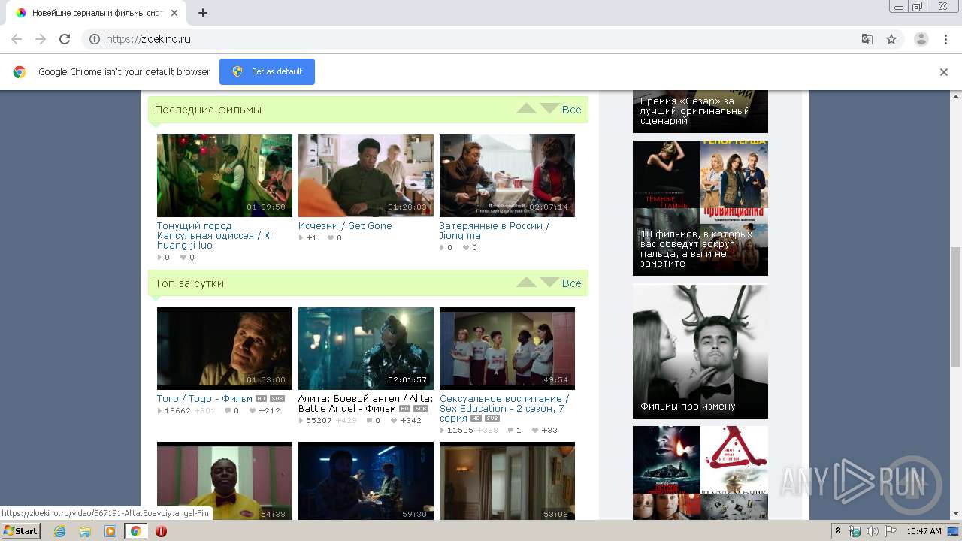962x541 pixels.
Task: Click the address bar showing zloekino.ru
Action: coord(481,39)
